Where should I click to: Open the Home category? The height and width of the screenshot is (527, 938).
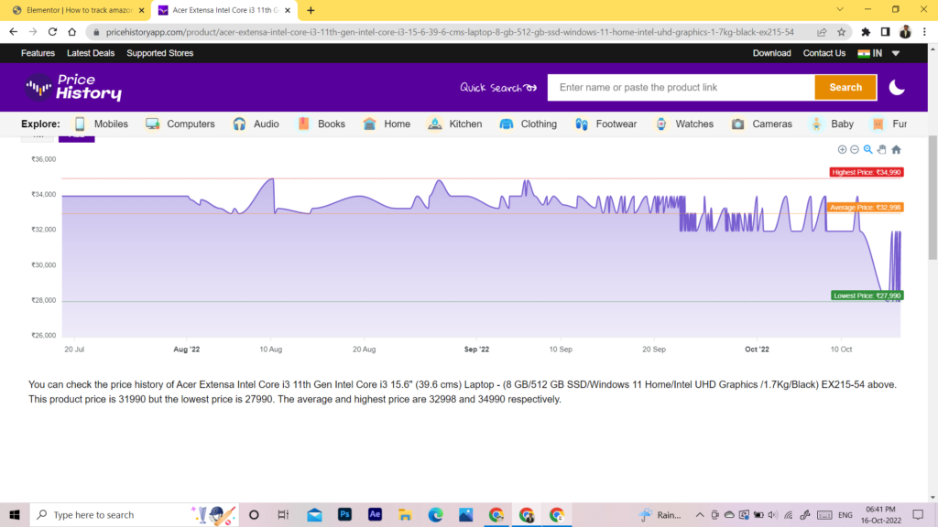coord(387,124)
